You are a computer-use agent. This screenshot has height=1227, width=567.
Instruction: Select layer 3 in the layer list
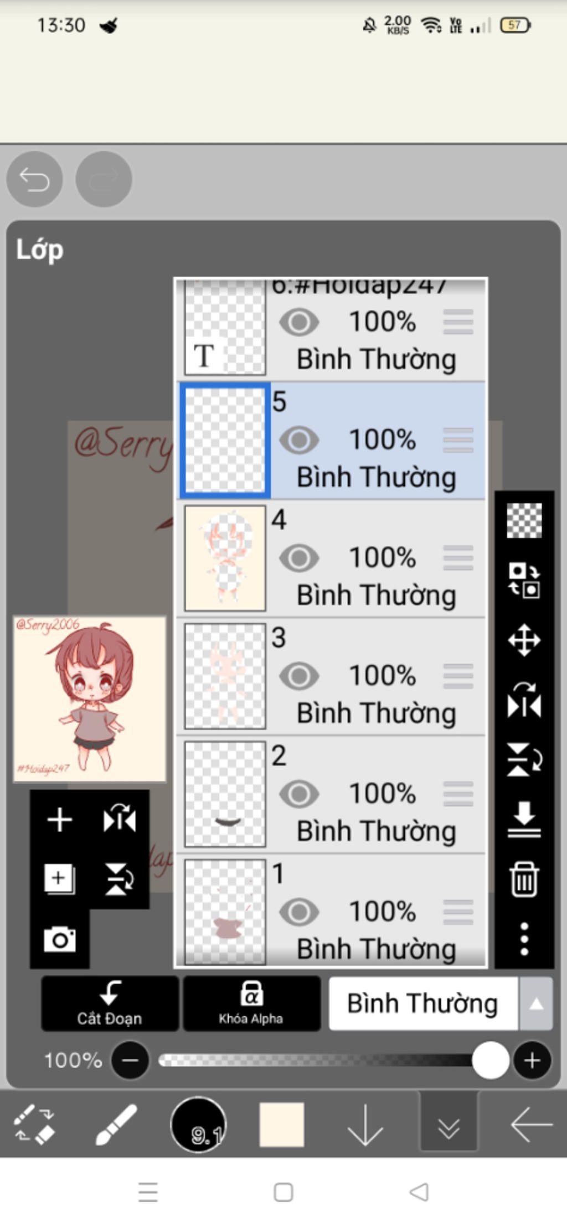[x=331, y=676]
